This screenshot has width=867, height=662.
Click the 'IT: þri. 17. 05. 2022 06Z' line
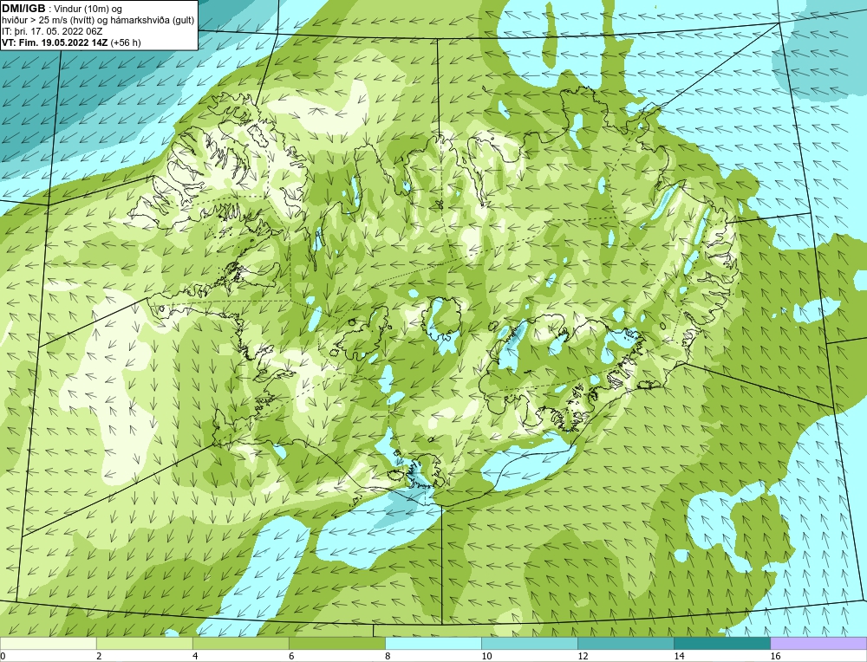(x=52, y=31)
